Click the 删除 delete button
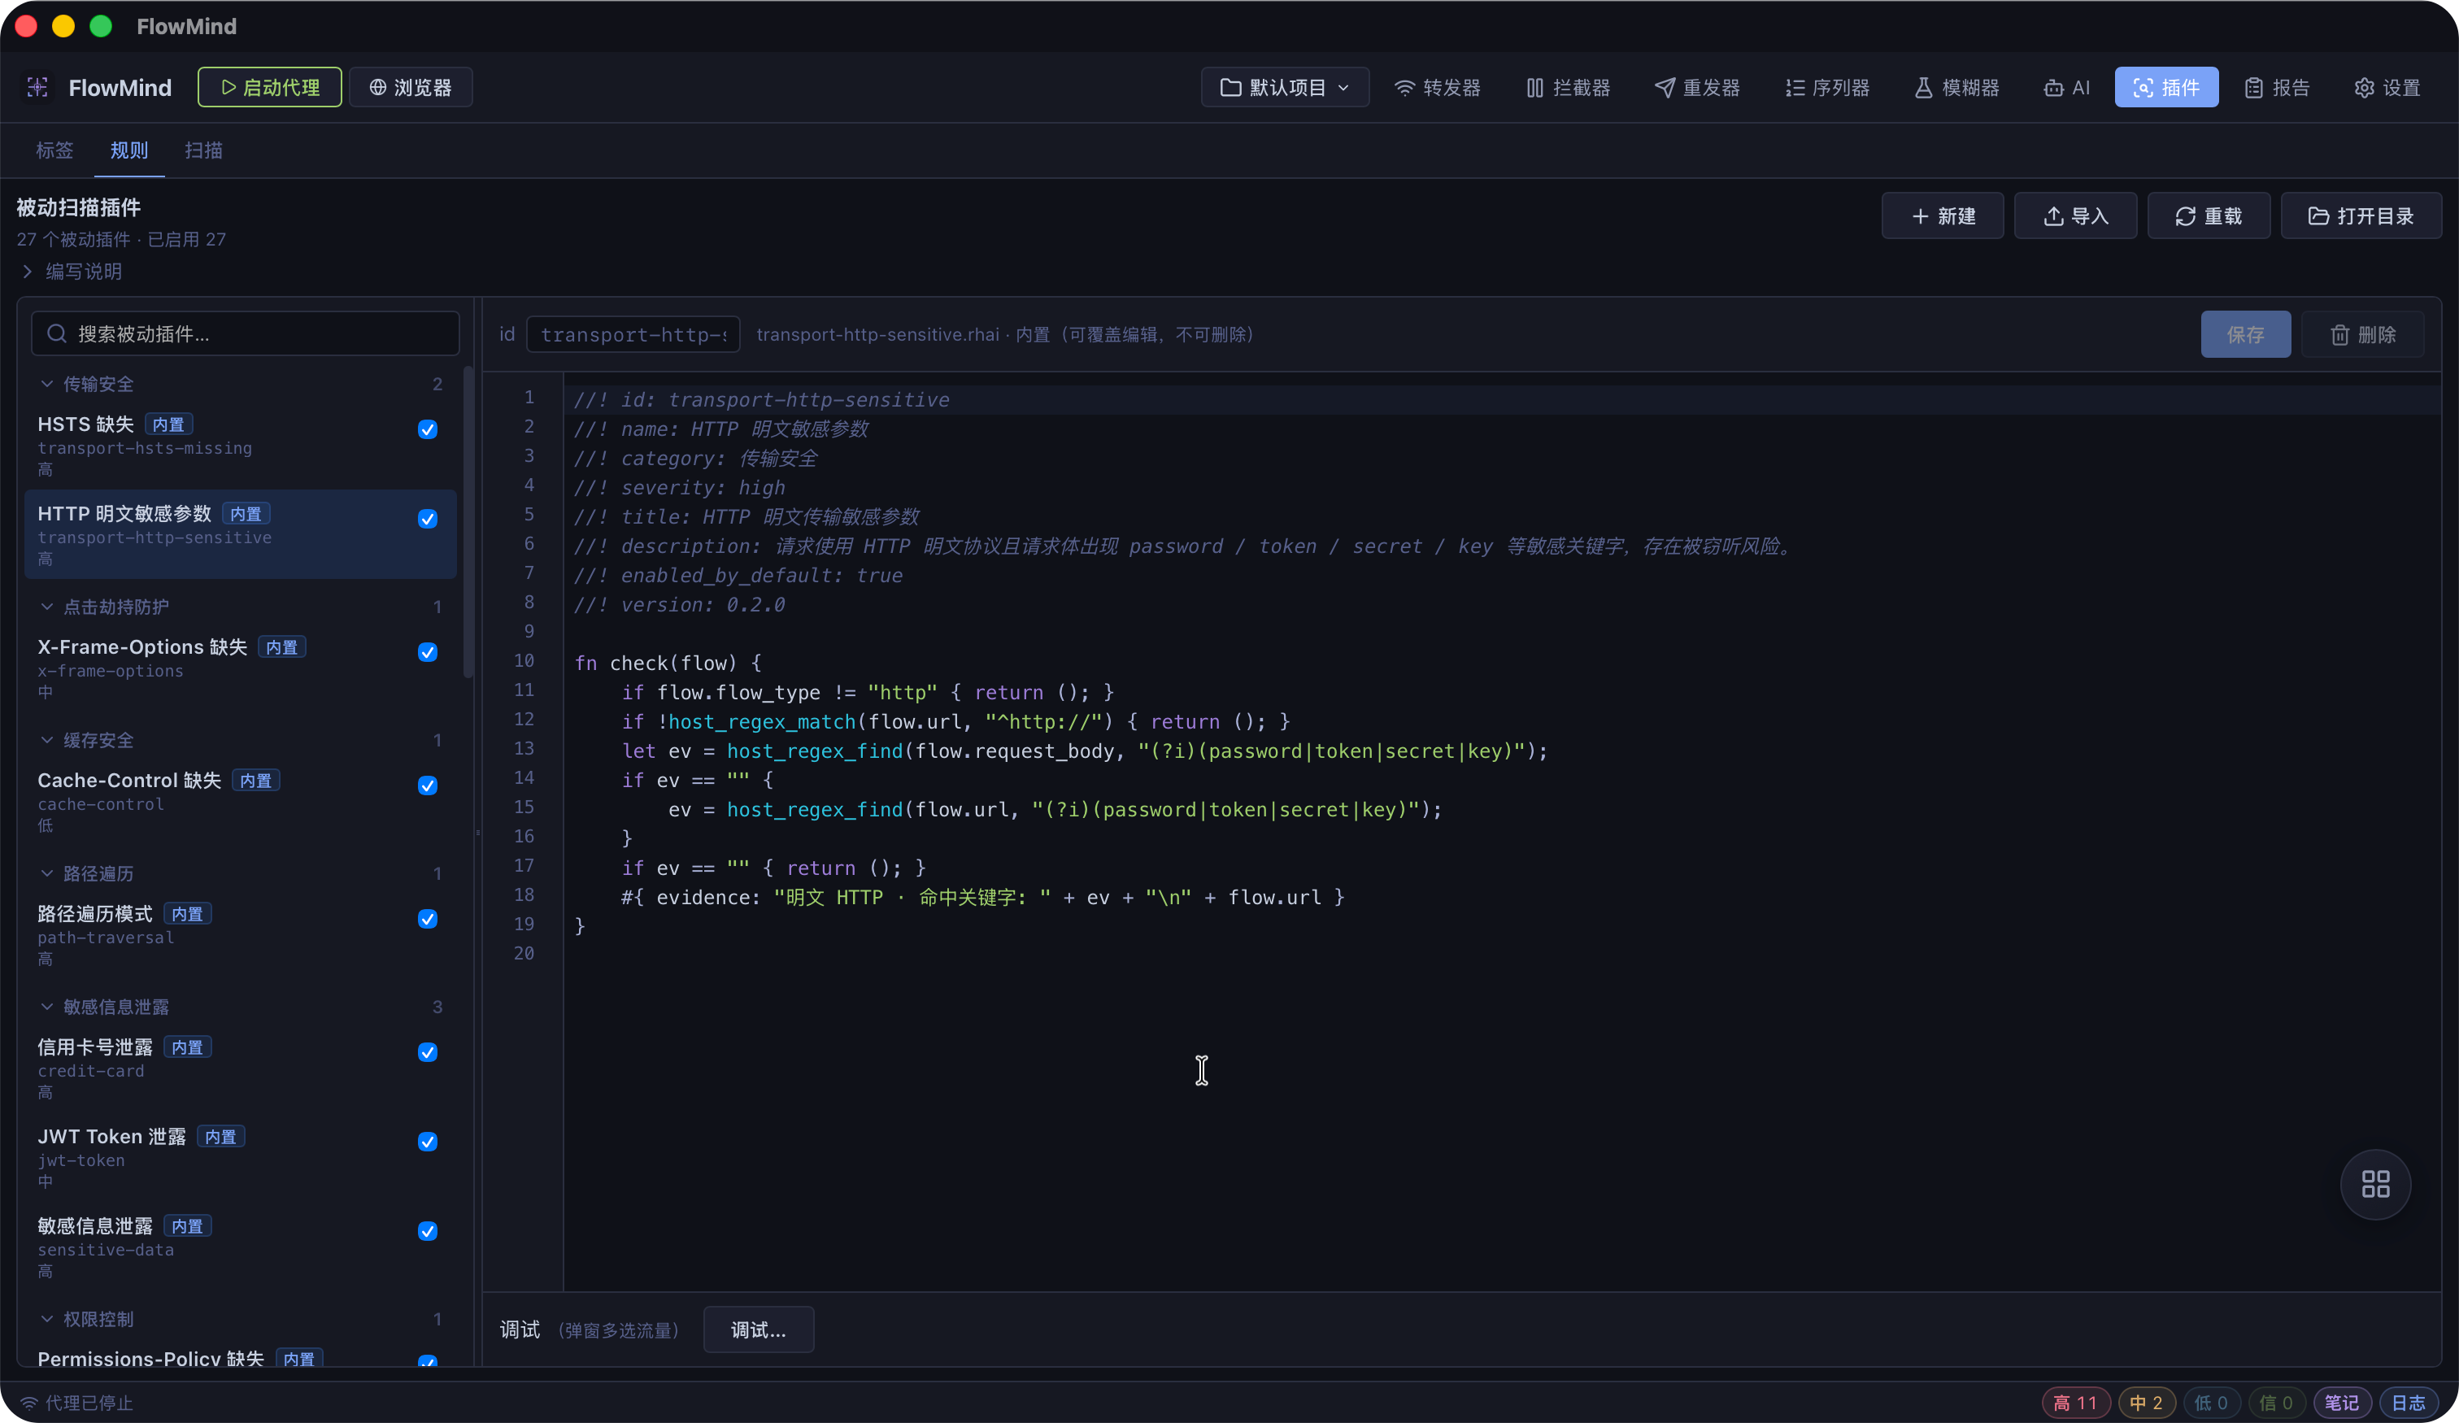Screen dimensions: 2459x1423 coord(2362,335)
